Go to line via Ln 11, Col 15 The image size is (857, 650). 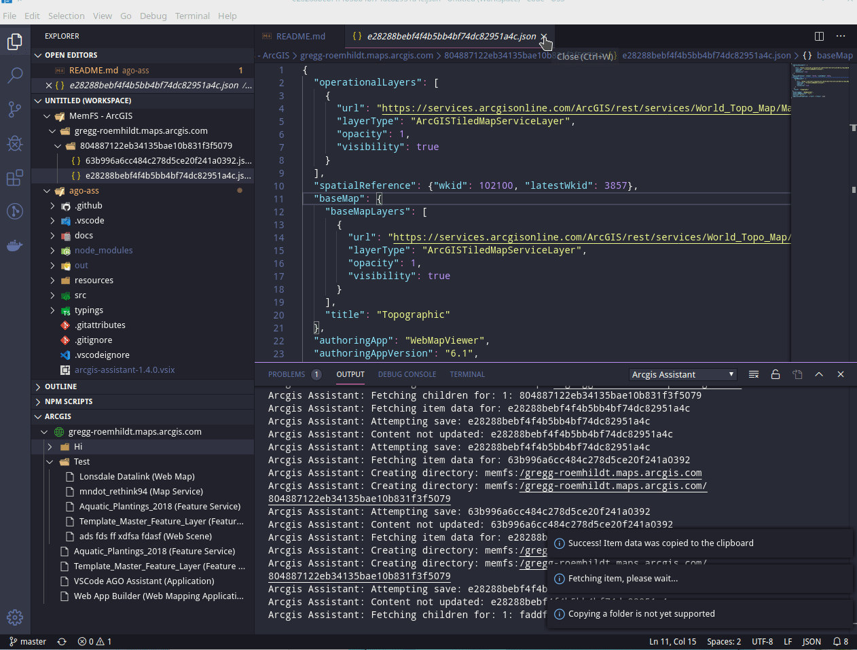[x=672, y=641]
